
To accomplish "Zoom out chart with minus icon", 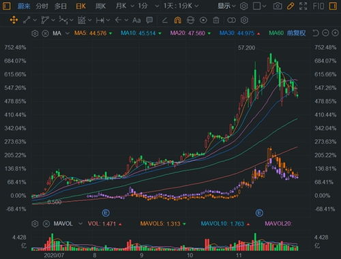I will pos(325,33).
